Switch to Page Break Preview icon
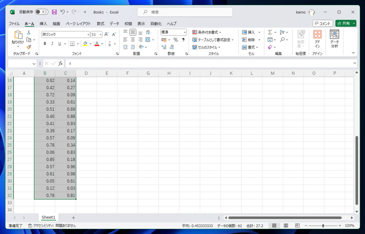Viewport: 365px width, 234px height. point(297,225)
